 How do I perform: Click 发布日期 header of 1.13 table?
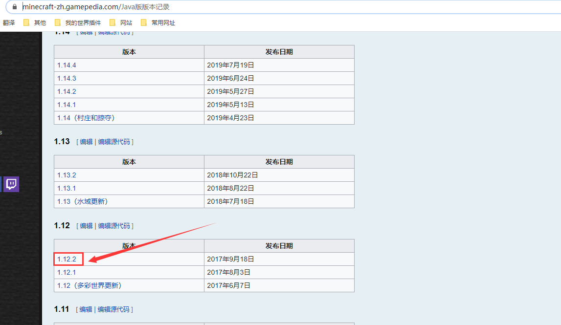point(279,162)
